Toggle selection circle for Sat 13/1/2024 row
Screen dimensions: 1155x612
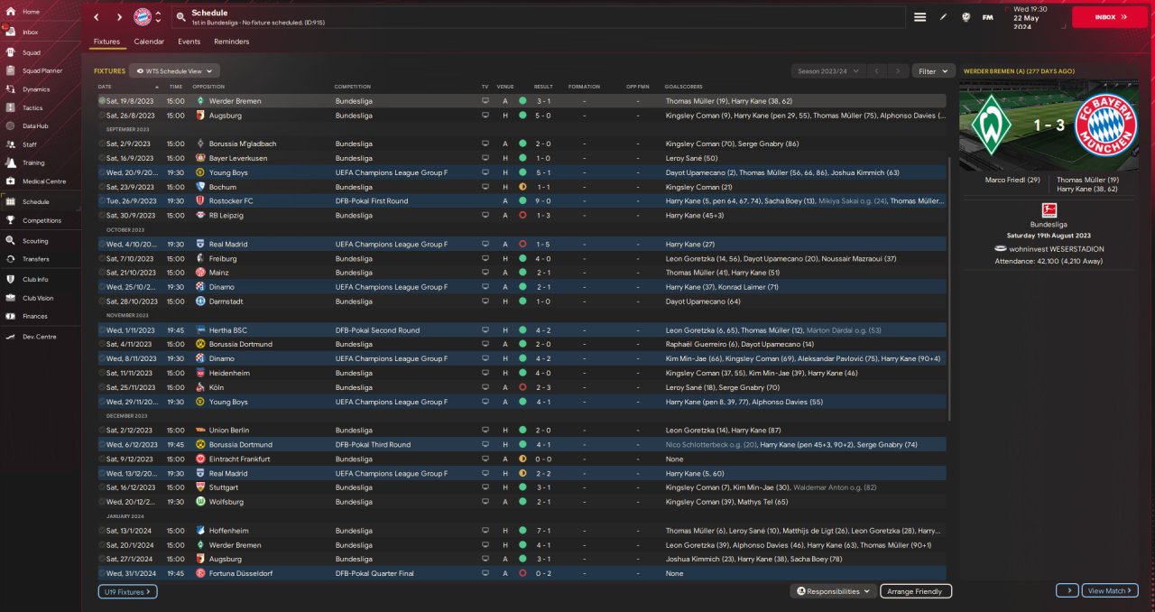pos(102,531)
